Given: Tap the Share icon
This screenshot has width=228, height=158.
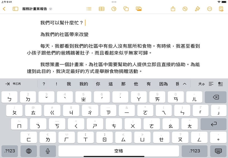Looking at the screenshot, I should 173,9.
